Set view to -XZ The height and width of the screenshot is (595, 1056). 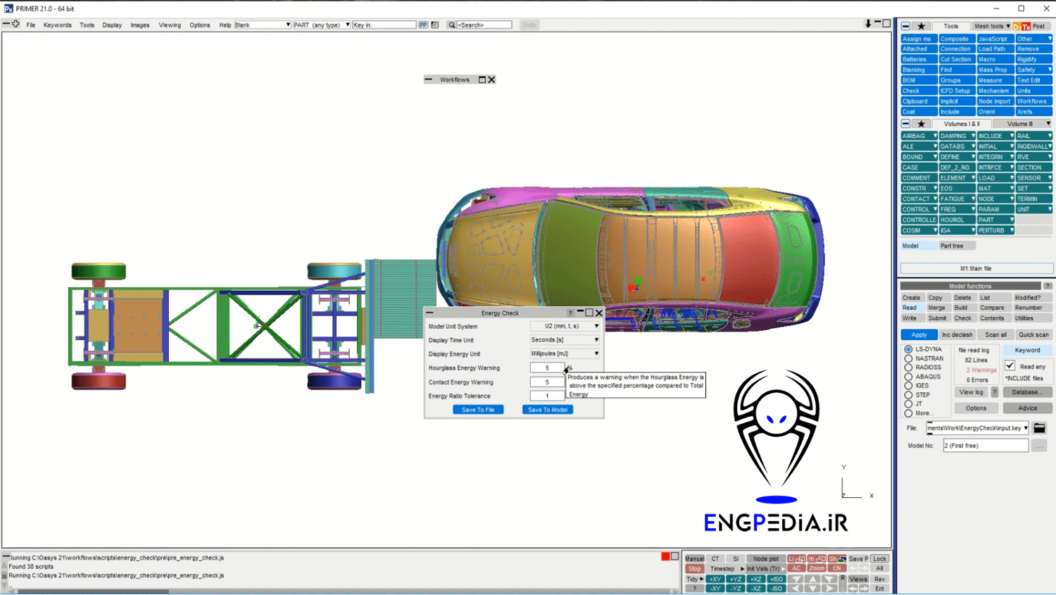pos(755,589)
